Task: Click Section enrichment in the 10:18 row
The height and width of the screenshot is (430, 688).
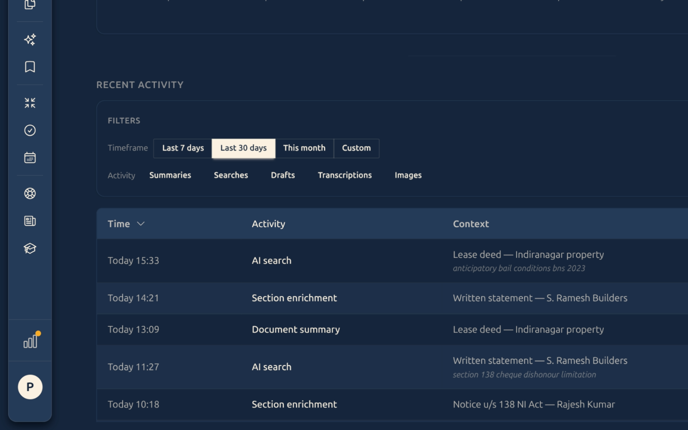Action: pos(294,404)
